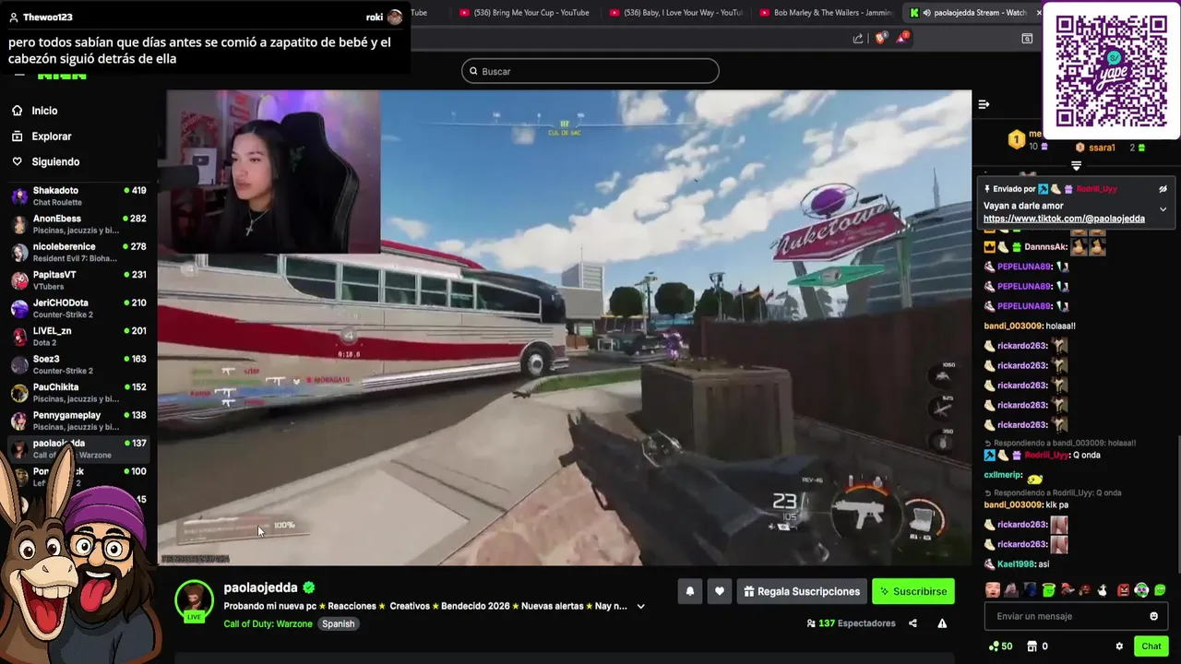The image size is (1181, 664).
Task: Click username DannnsAk in chat
Action: tap(1045, 247)
